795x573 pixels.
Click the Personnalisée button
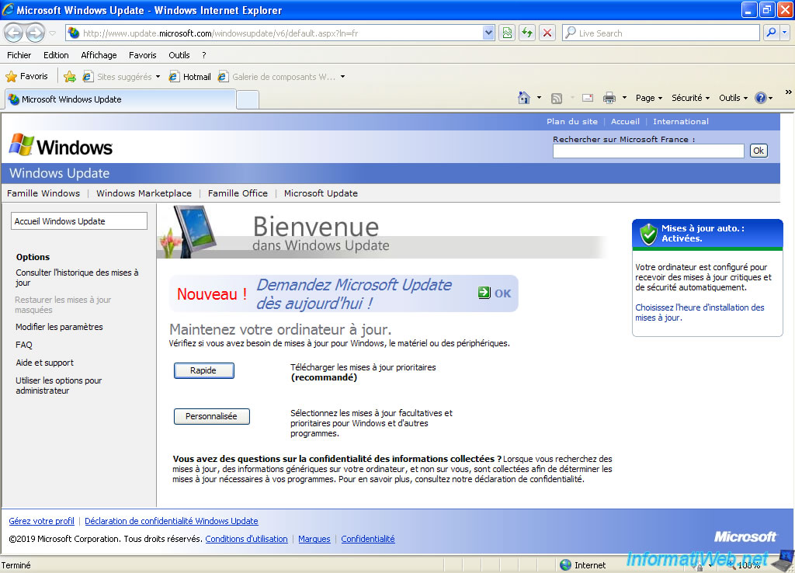211,416
